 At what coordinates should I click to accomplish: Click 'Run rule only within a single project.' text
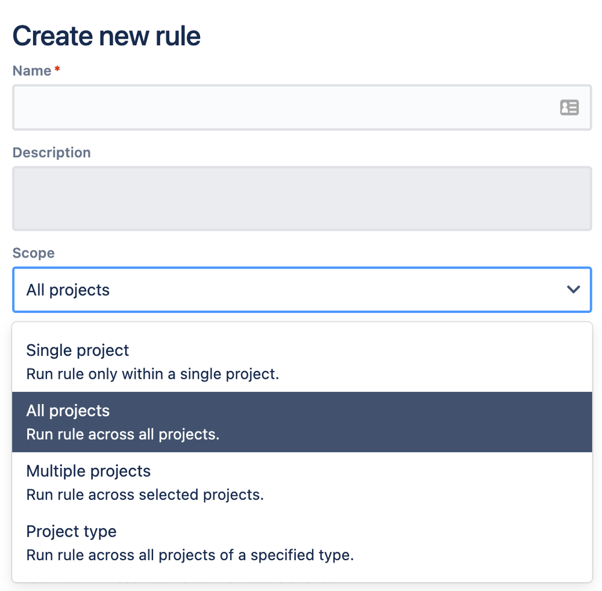click(x=152, y=374)
